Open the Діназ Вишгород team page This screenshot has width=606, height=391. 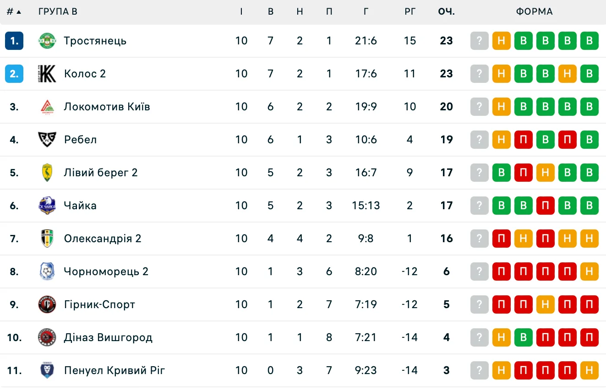pos(108,337)
